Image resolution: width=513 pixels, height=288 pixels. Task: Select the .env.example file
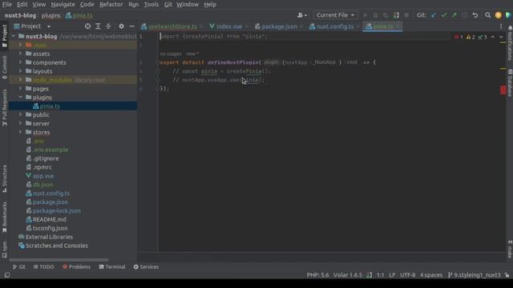pos(50,150)
